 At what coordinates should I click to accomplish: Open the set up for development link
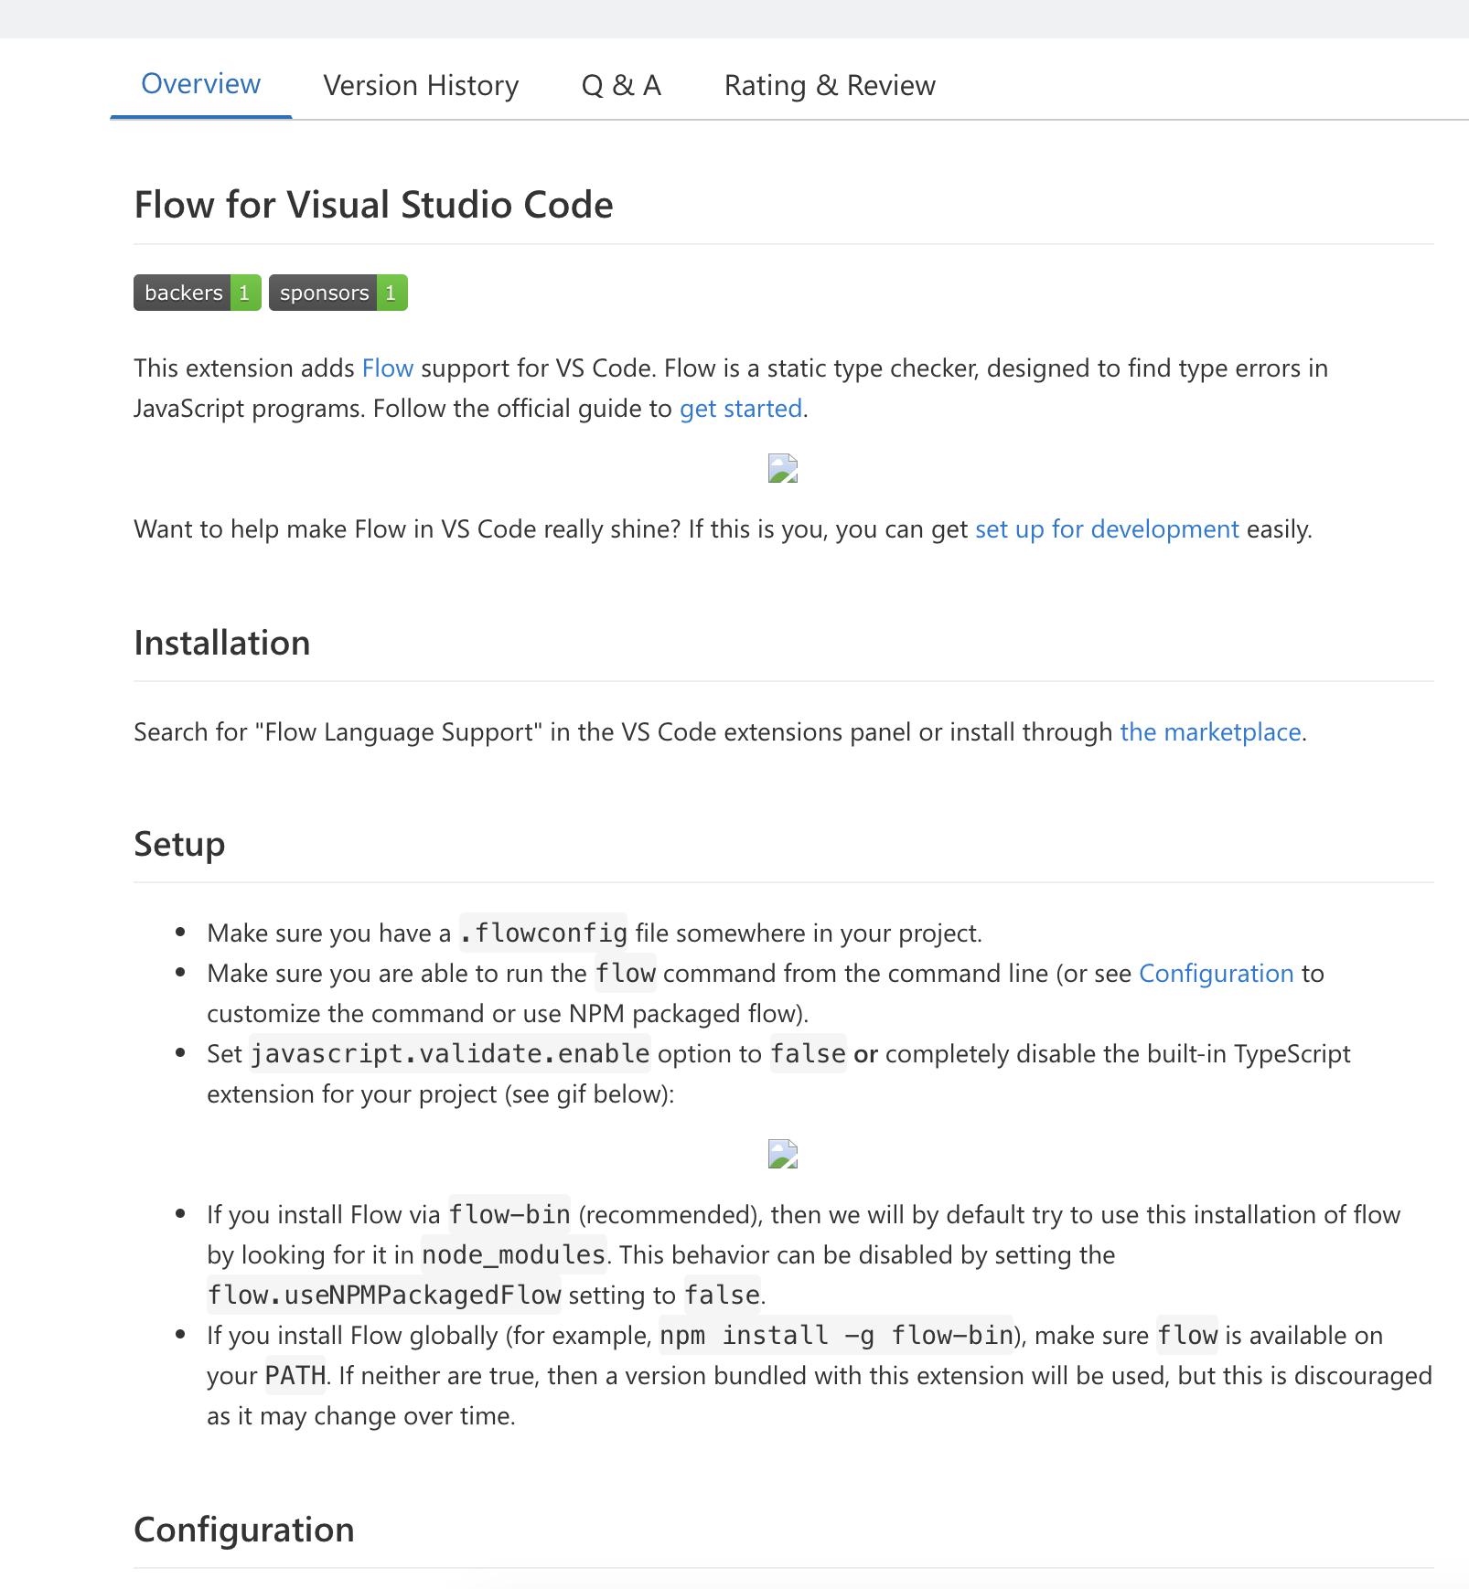pos(1107,528)
